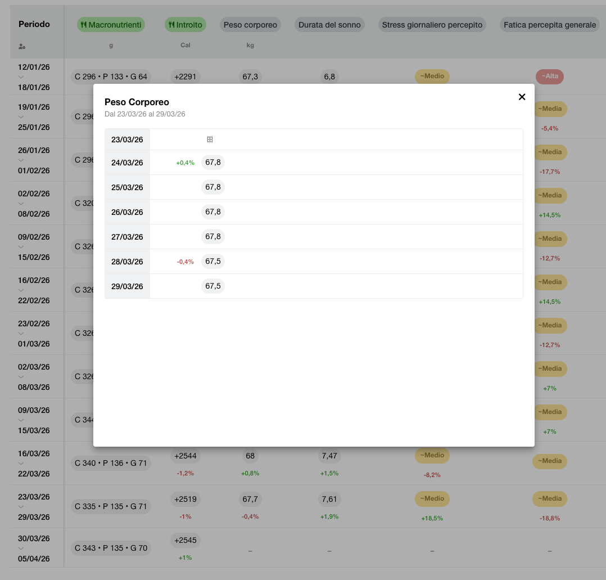Click body weight value 68
The height and width of the screenshot is (580, 606).
click(x=250, y=456)
